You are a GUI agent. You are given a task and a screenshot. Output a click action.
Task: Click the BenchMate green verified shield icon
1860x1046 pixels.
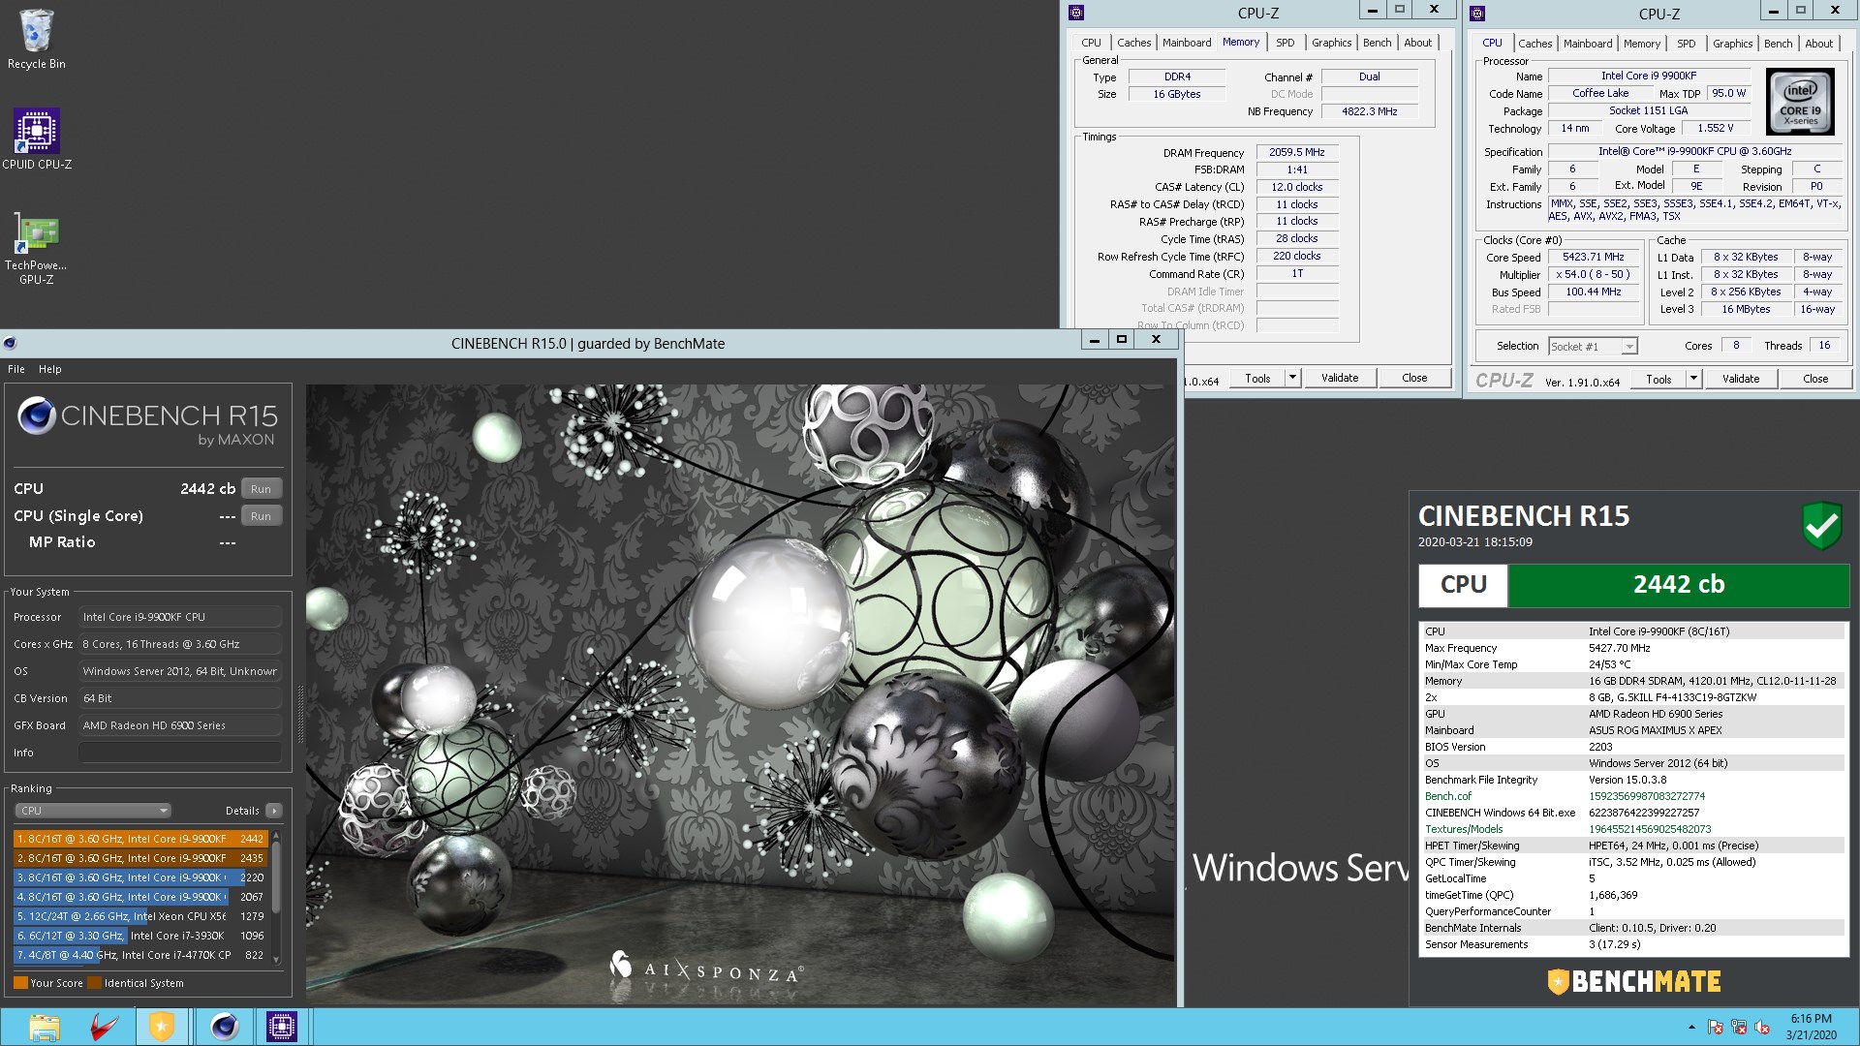1821,525
